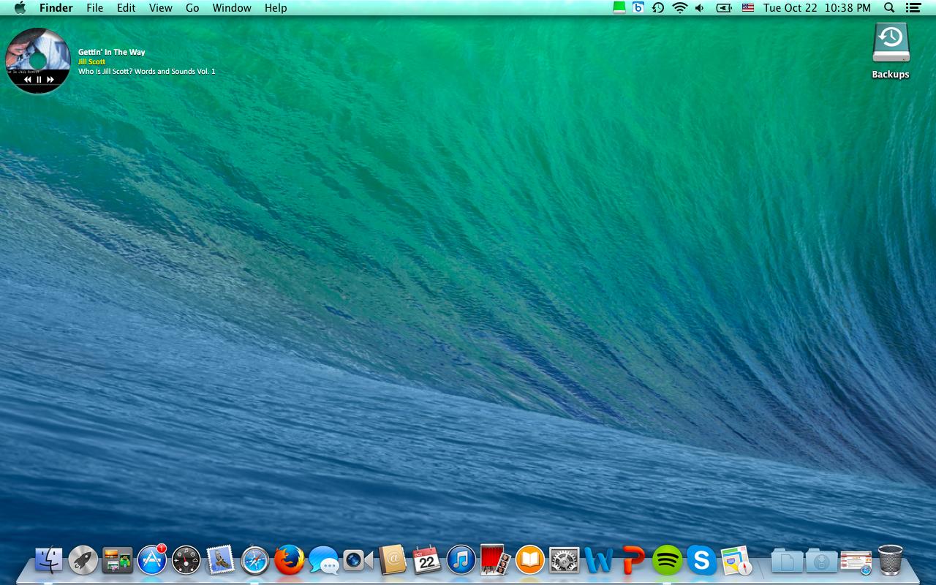Open the US flag input menu
The image size is (936, 585).
(748, 8)
